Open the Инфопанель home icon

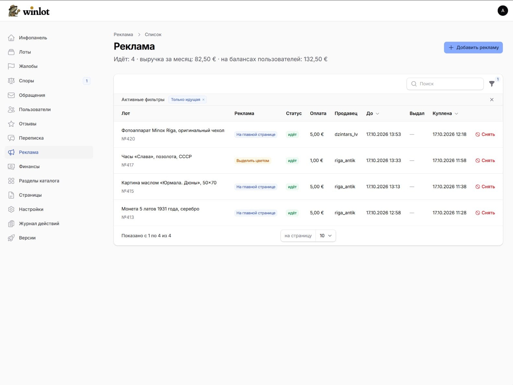click(11, 38)
